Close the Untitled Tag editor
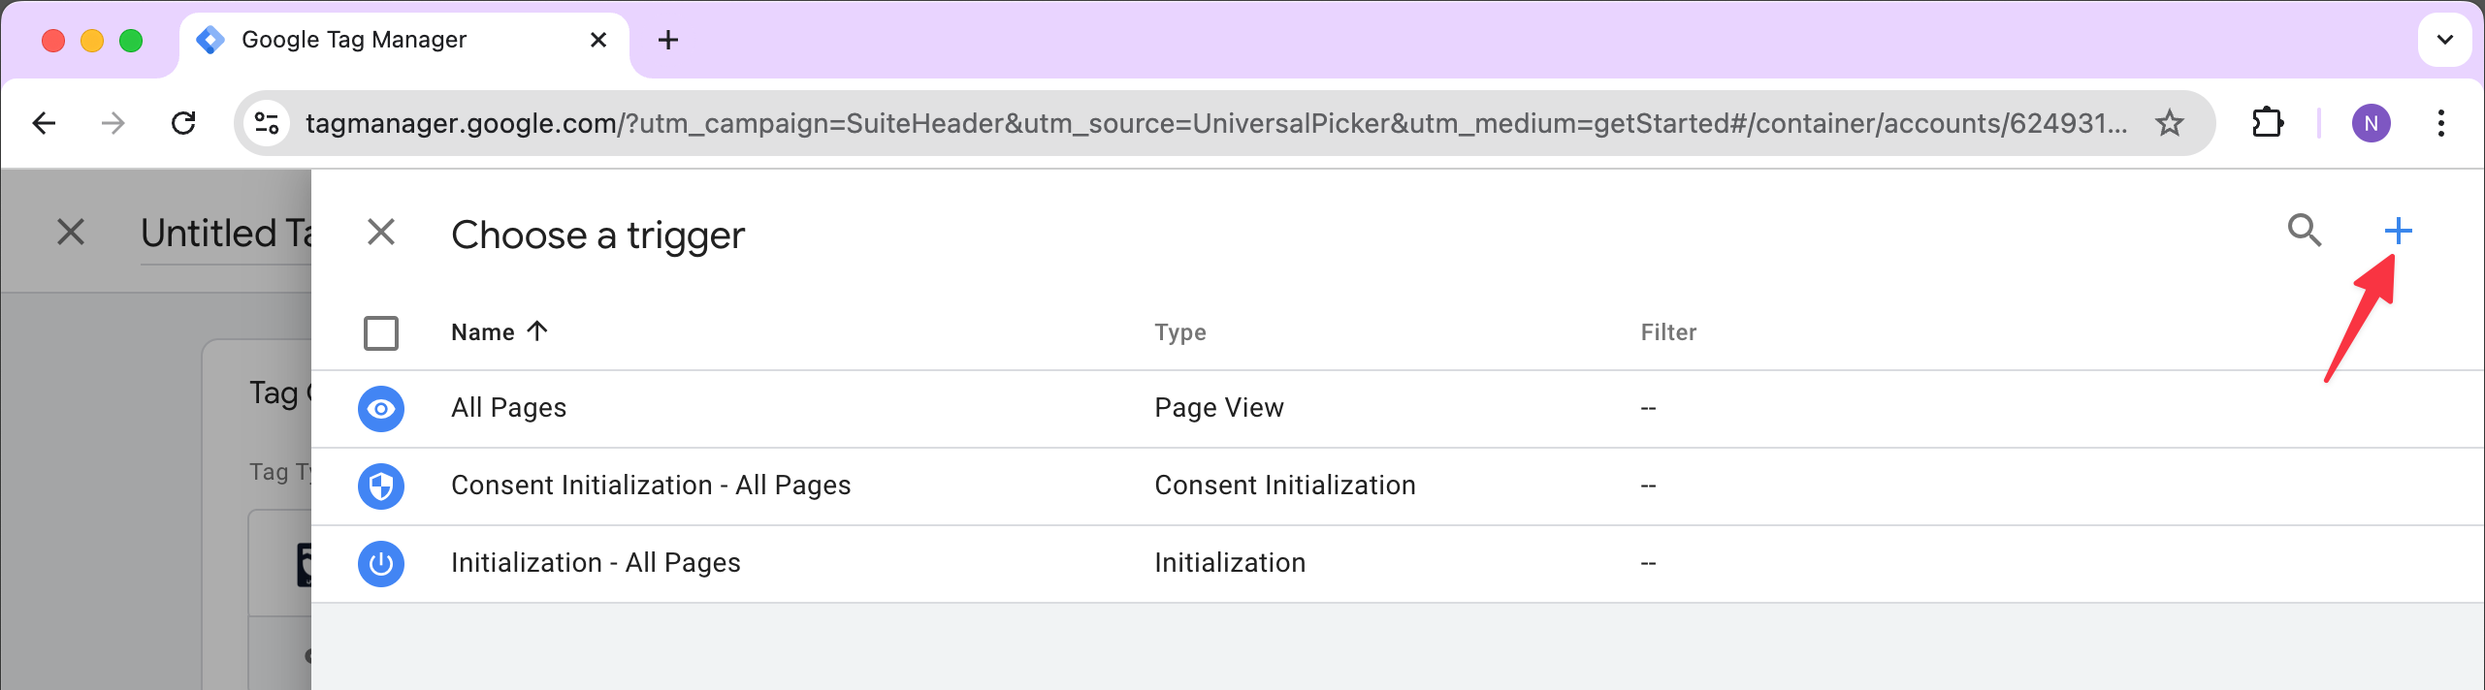The width and height of the screenshot is (2485, 690). [x=71, y=233]
